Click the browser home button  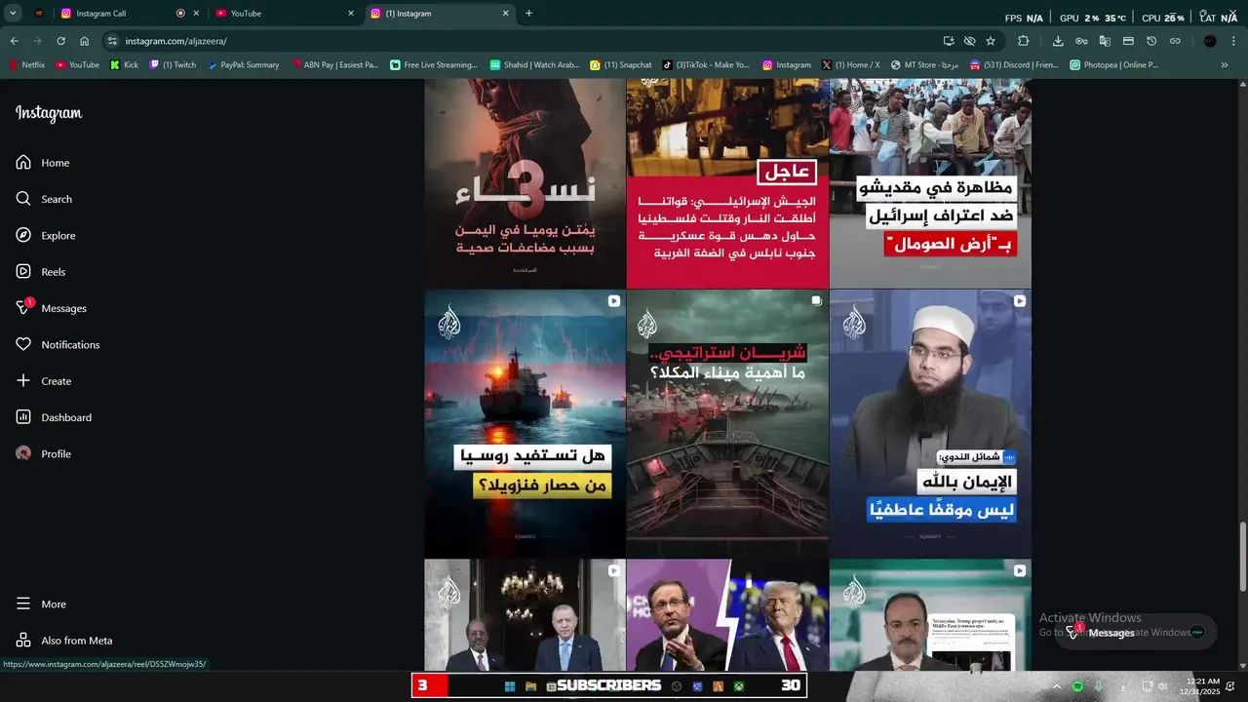pyautogui.click(x=85, y=41)
